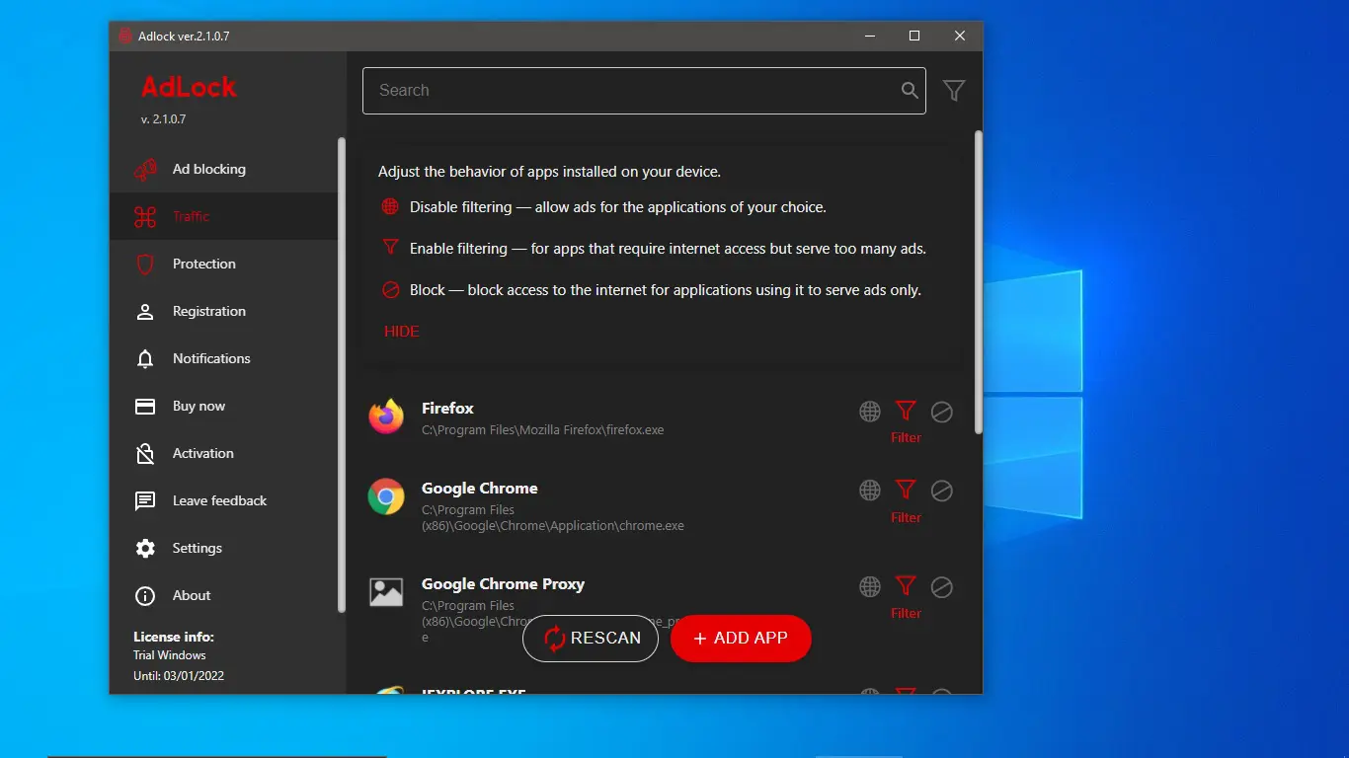Image resolution: width=1349 pixels, height=758 pixels.
Task: Open Notifications via the bell icon
Action: coord(144,358)
